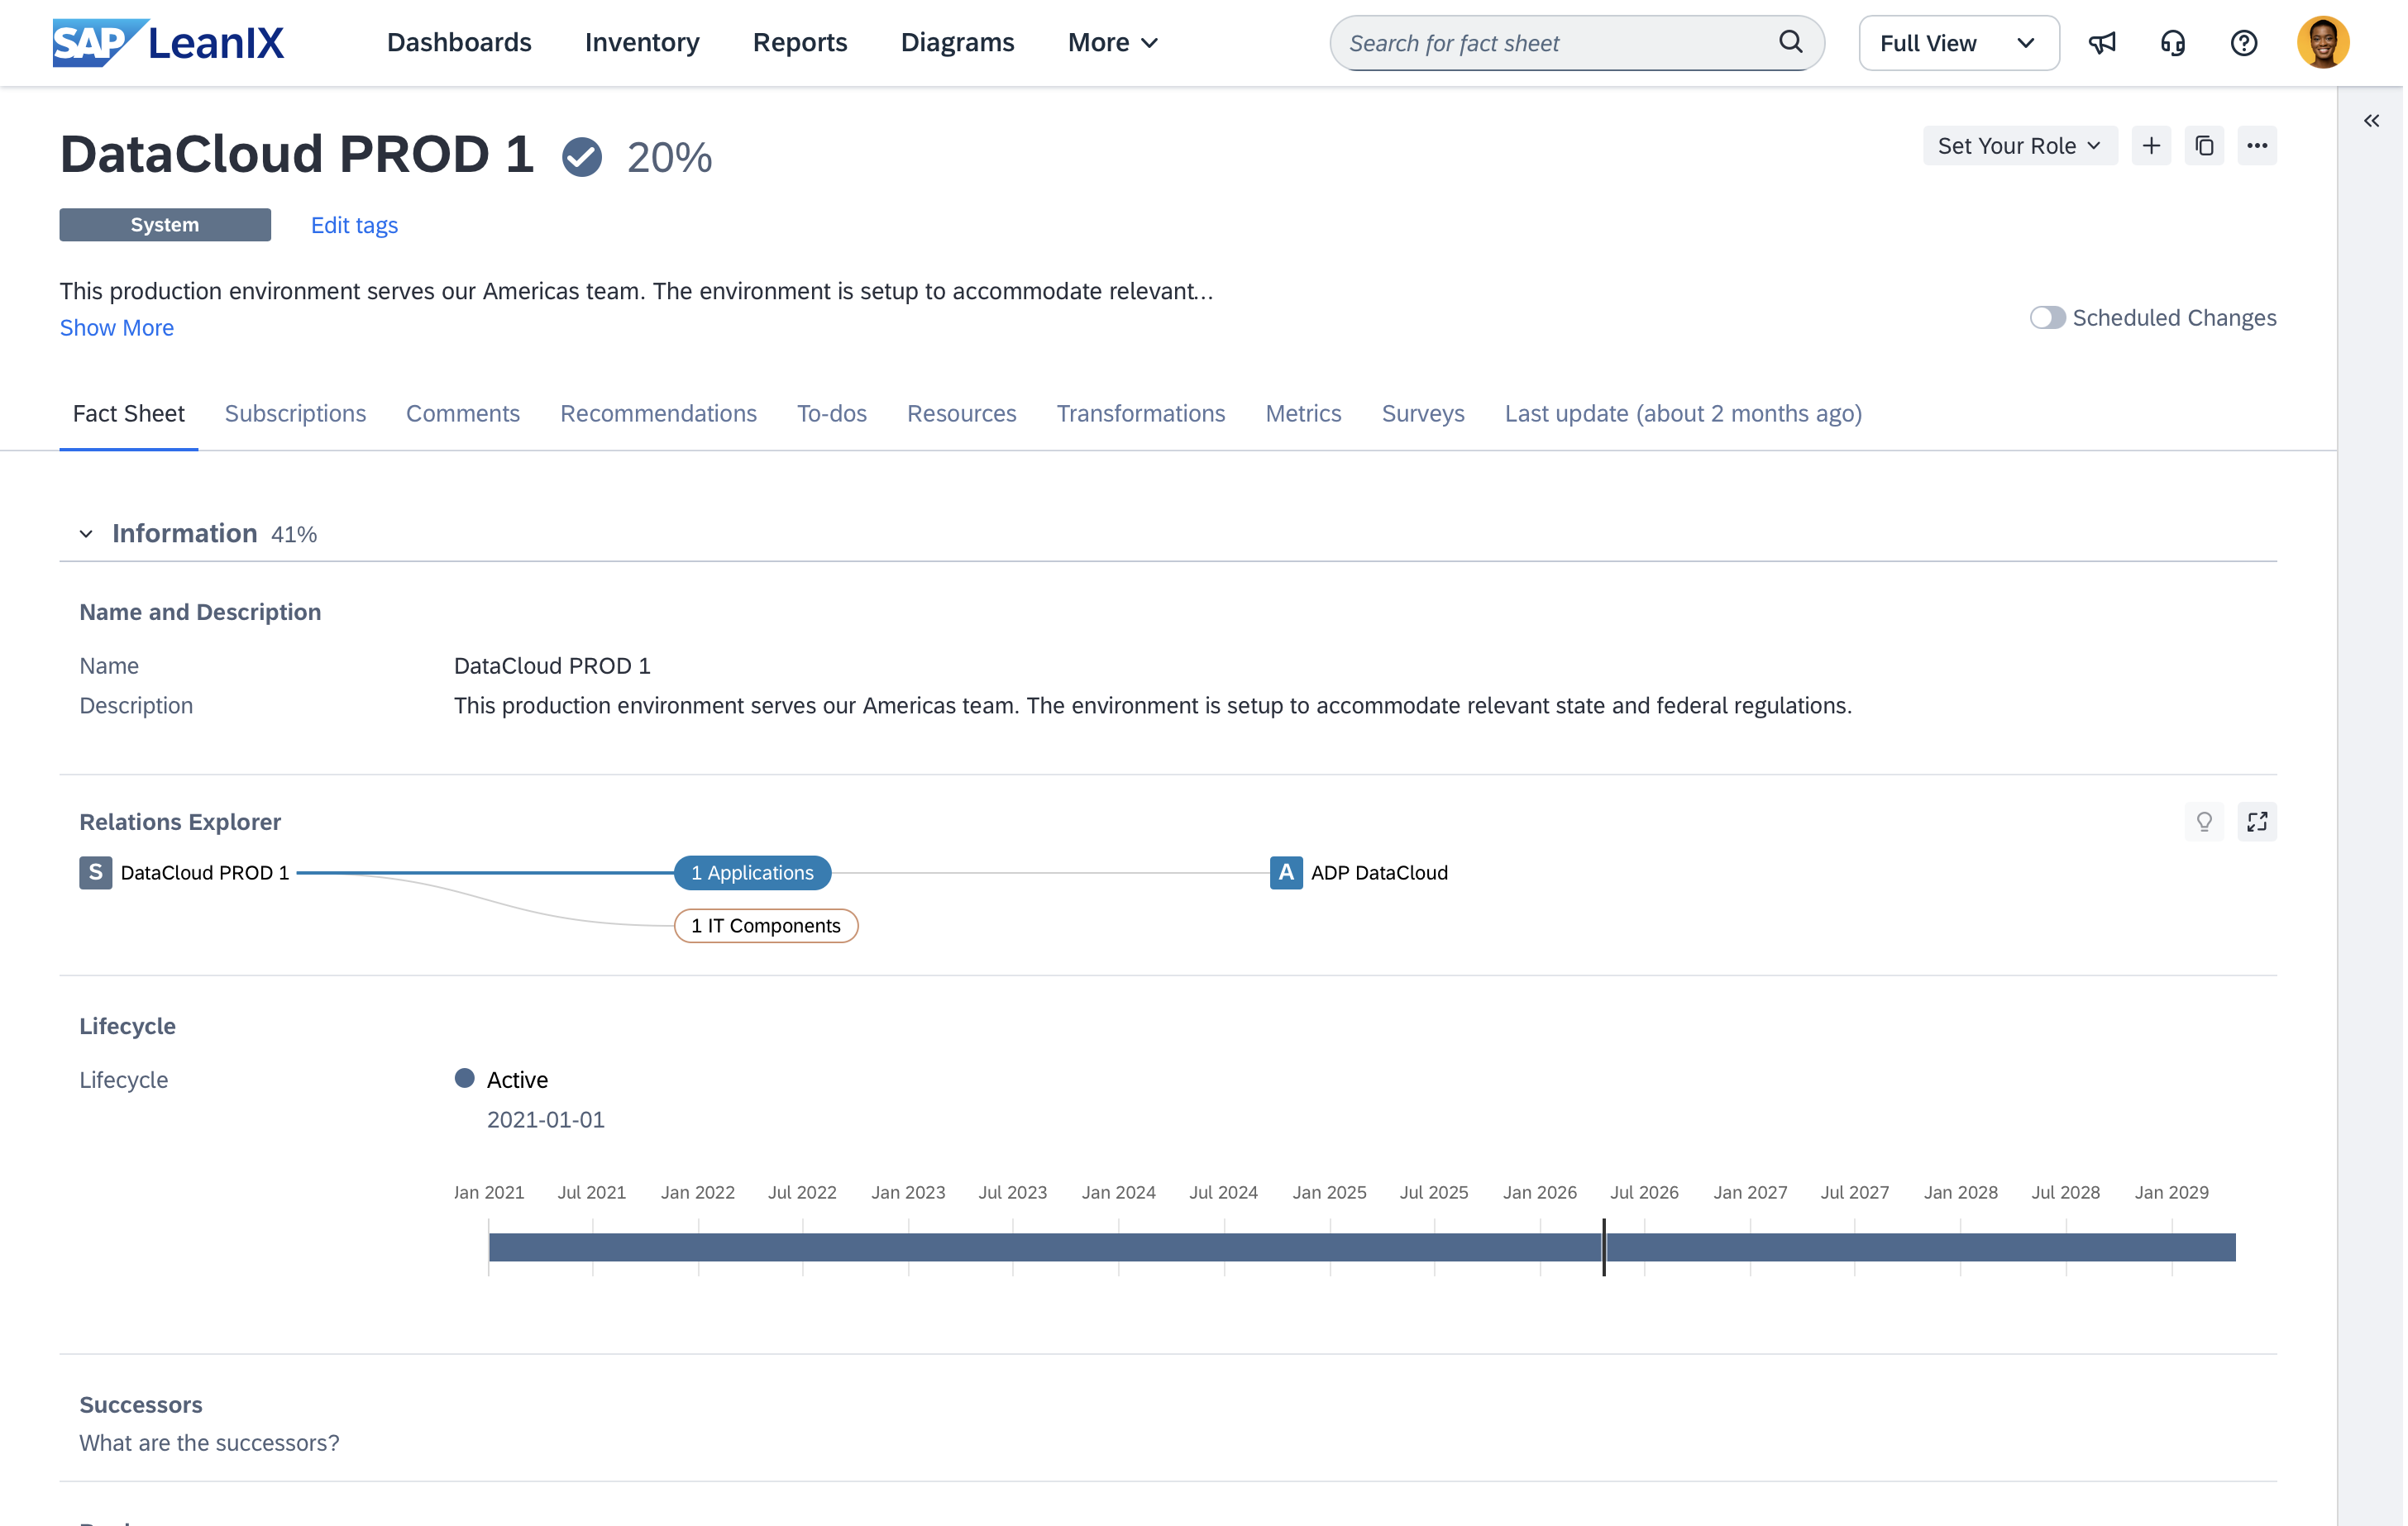2408x1526 pixels.
Task: Toggle the Scheduled Changes switch
Action: click(x=2047, y=318)
